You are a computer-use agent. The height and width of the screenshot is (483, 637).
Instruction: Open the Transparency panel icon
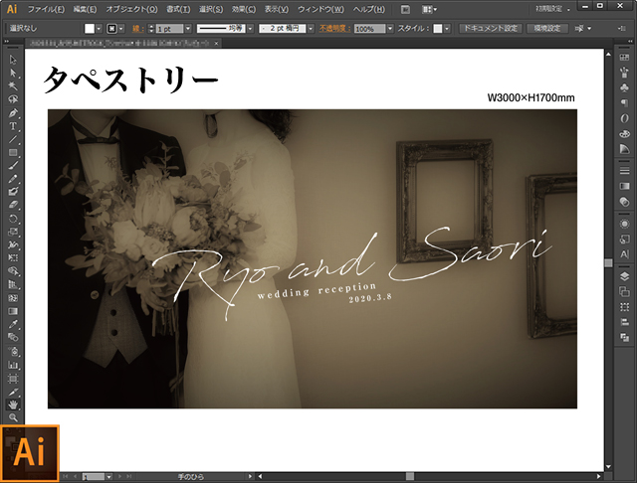(624, 202)
